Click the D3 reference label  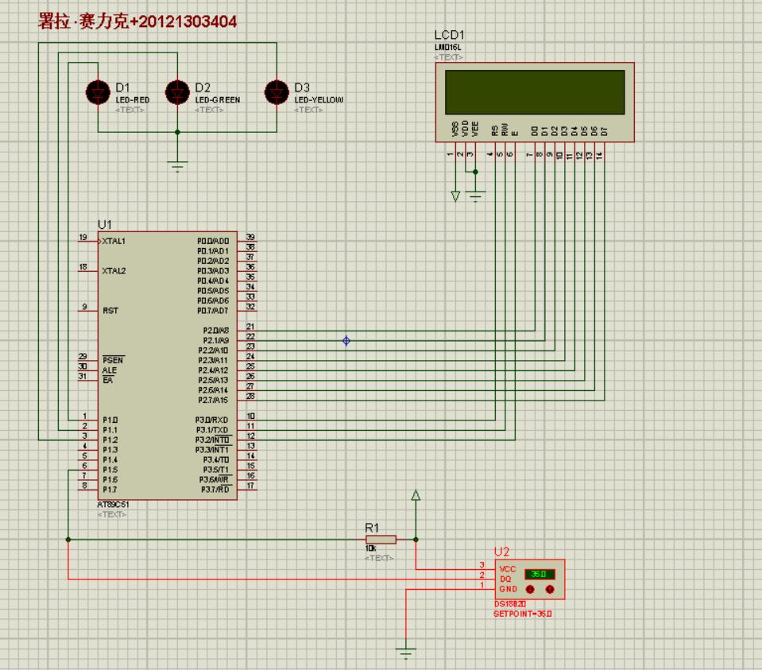(x=301, y=87)
